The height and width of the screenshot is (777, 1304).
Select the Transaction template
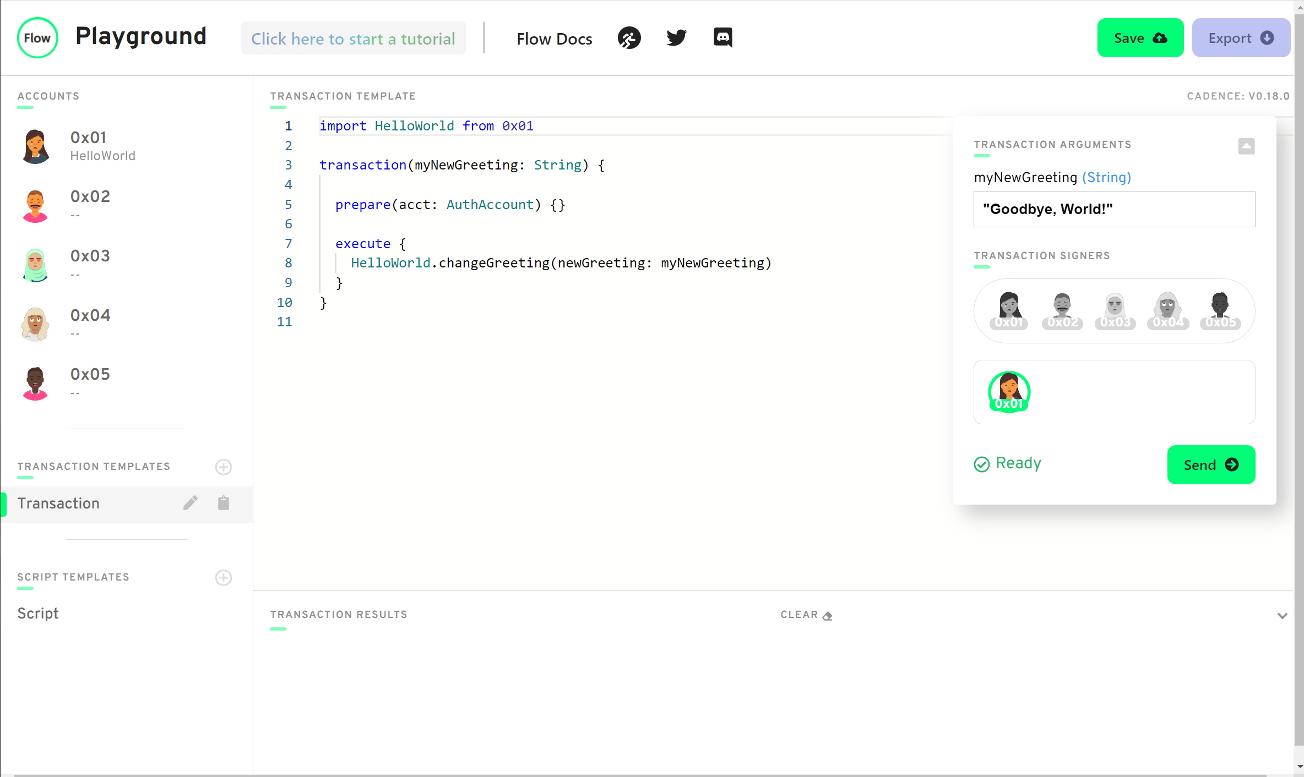127,504
